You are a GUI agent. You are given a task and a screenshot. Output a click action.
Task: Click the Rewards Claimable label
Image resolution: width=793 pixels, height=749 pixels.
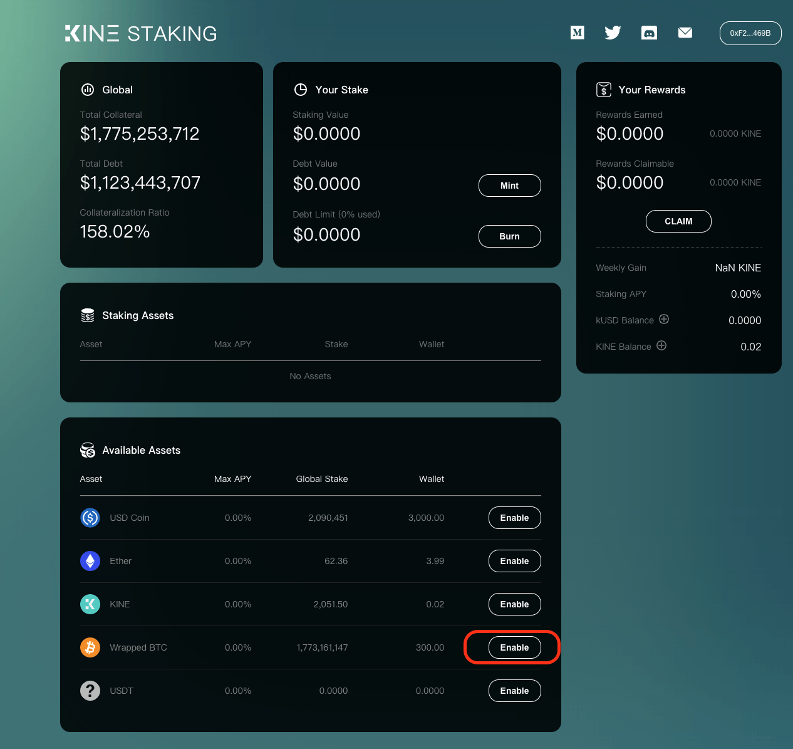(635, 164)
